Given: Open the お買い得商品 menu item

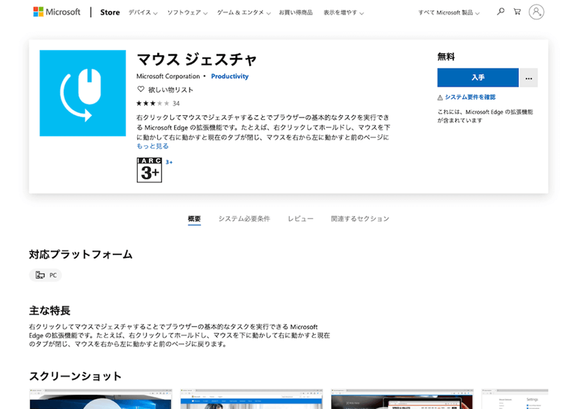Looking at the screenshot, I should point(296,13).
